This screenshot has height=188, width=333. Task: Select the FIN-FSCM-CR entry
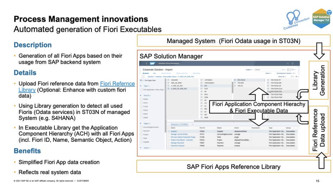point(276,86)
